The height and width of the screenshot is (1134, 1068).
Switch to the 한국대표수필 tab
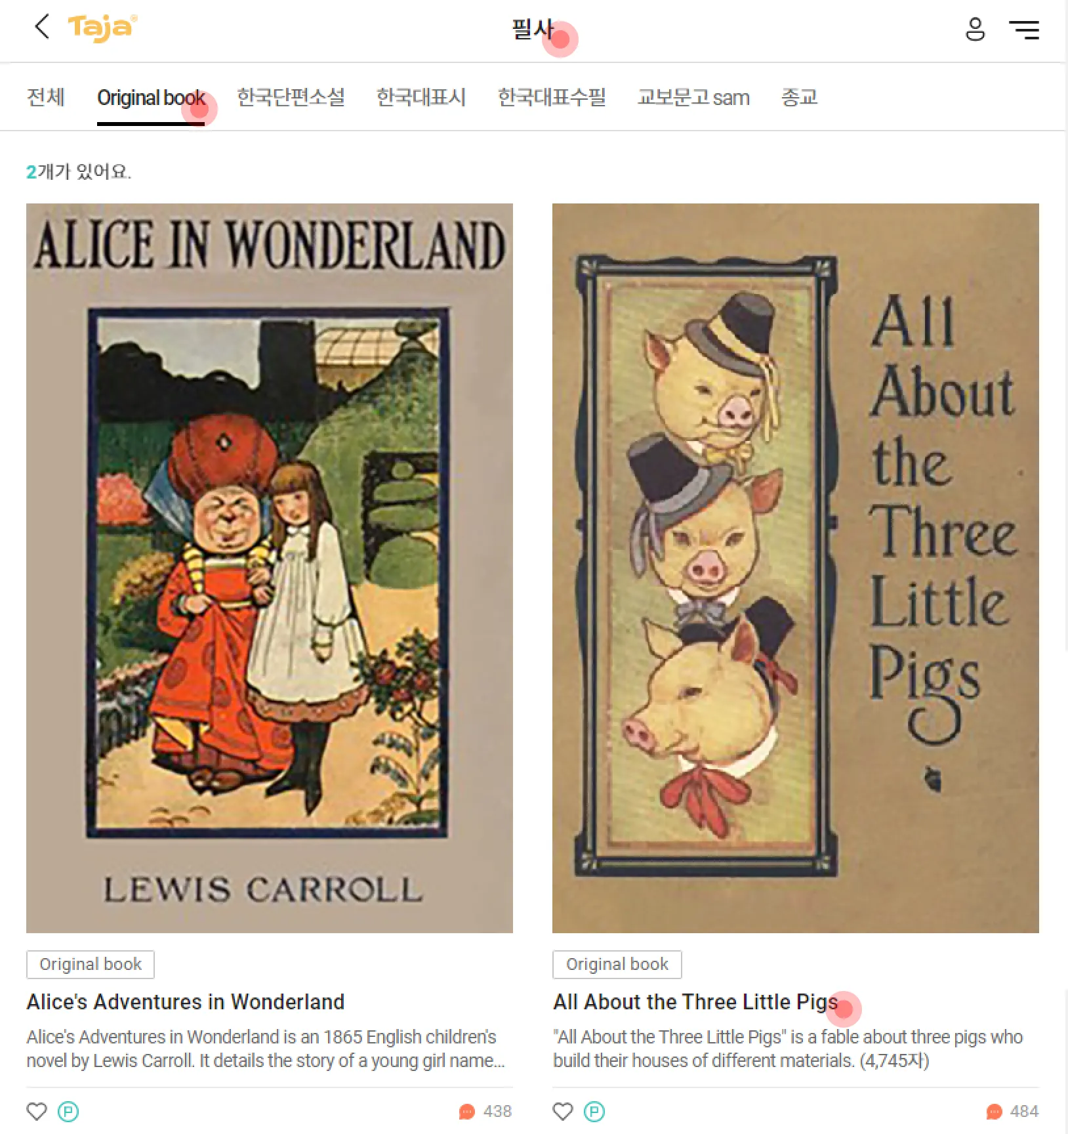coord(552,98)
